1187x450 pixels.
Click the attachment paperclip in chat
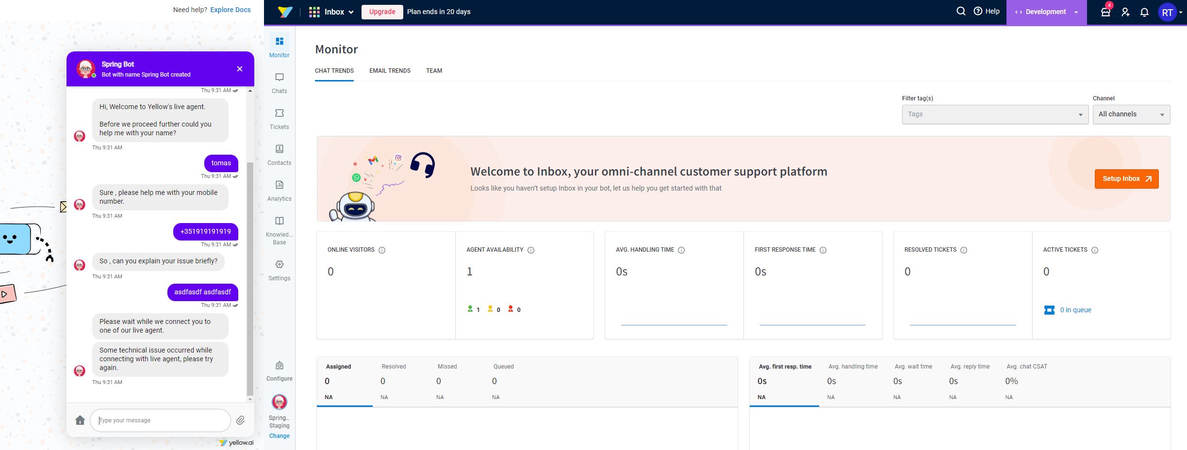(240, 420)
